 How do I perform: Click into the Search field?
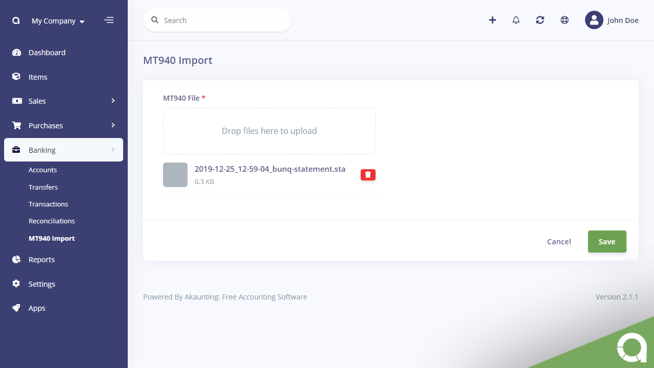click(217, 20)
